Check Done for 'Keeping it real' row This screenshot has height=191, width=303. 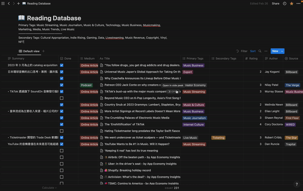tap(62, 151)
